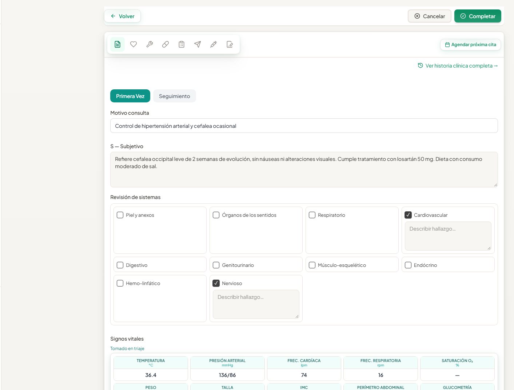Select the heart icon in the toolbar
Image resolution: width=514 pixels, height=390 pixels.
(x=134, y=44)
